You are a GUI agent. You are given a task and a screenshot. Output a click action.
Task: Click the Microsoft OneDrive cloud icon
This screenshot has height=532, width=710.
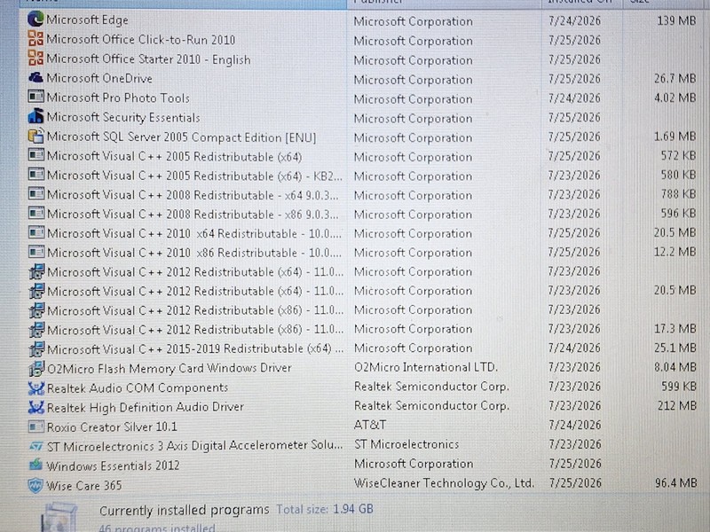(35, 78)
